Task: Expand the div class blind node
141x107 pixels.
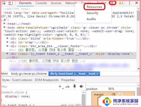Action: (7, 38)
